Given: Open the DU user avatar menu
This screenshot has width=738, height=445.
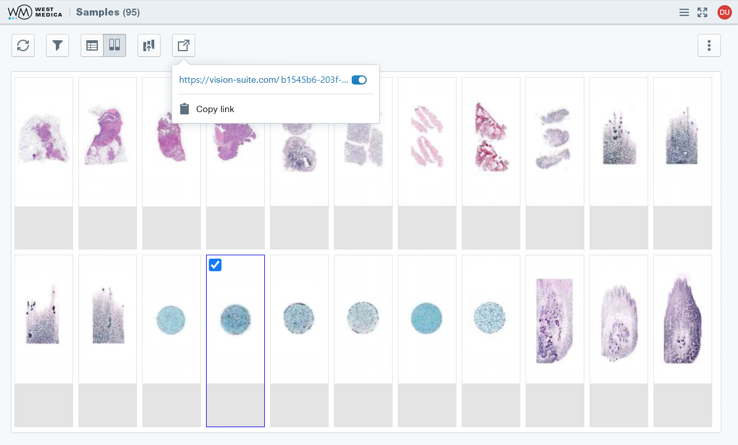Looking at the screenshot, I should coord(724,12).
